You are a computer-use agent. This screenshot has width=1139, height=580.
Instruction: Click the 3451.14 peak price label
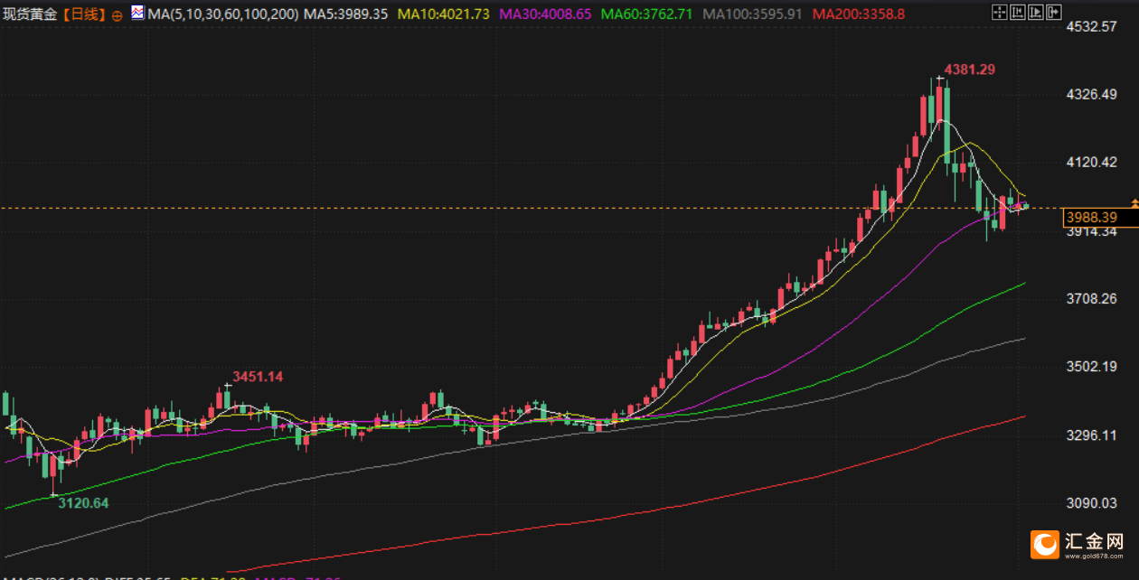[x=259, y=376]
